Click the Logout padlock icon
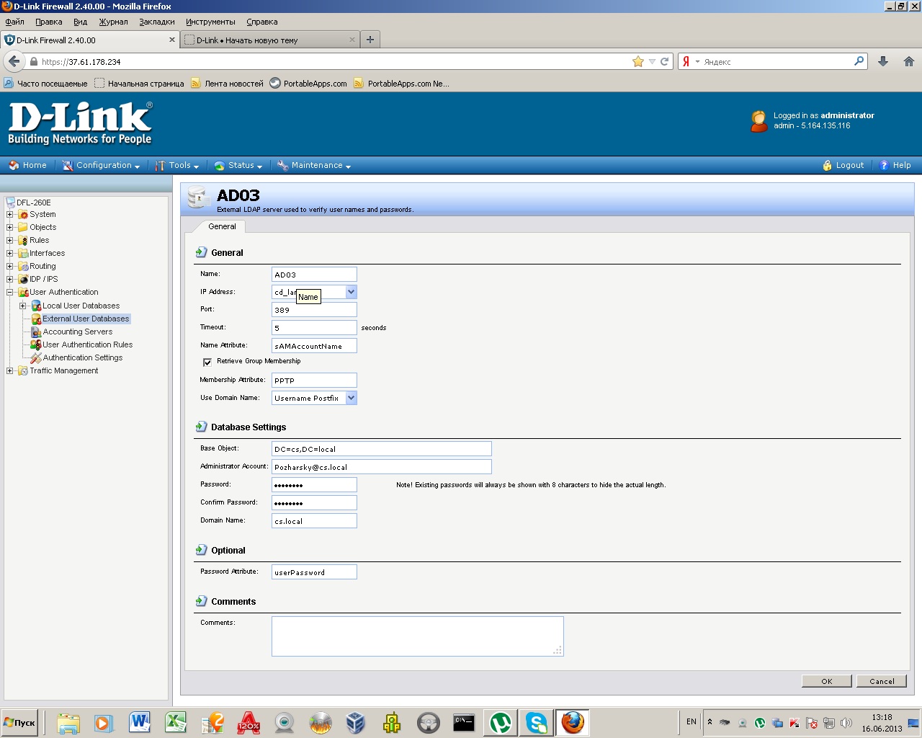This screenshot has width=922, height=738. (x=828, y=166)
